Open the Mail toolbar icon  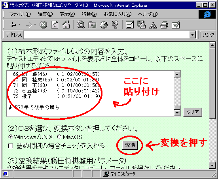pyautogui.click(x=141, y=25)
